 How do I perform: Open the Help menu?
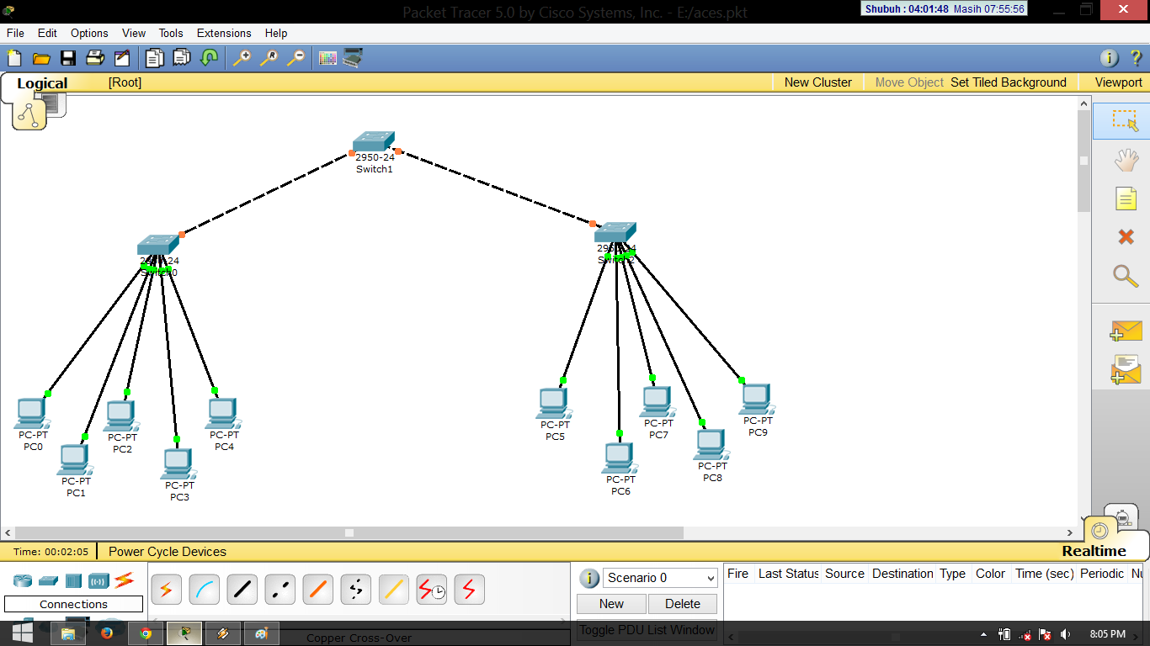[276, 33]
